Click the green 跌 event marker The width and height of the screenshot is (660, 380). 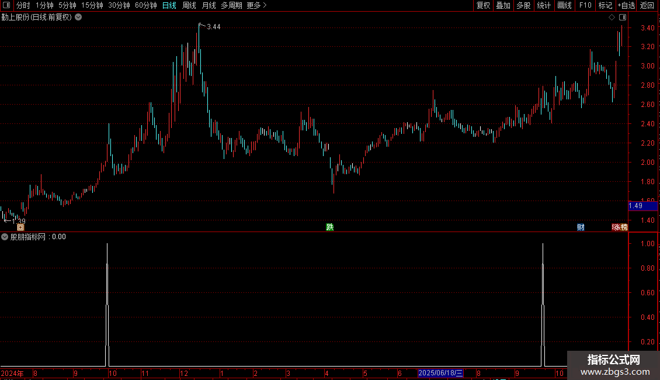[x=329, y=227]
